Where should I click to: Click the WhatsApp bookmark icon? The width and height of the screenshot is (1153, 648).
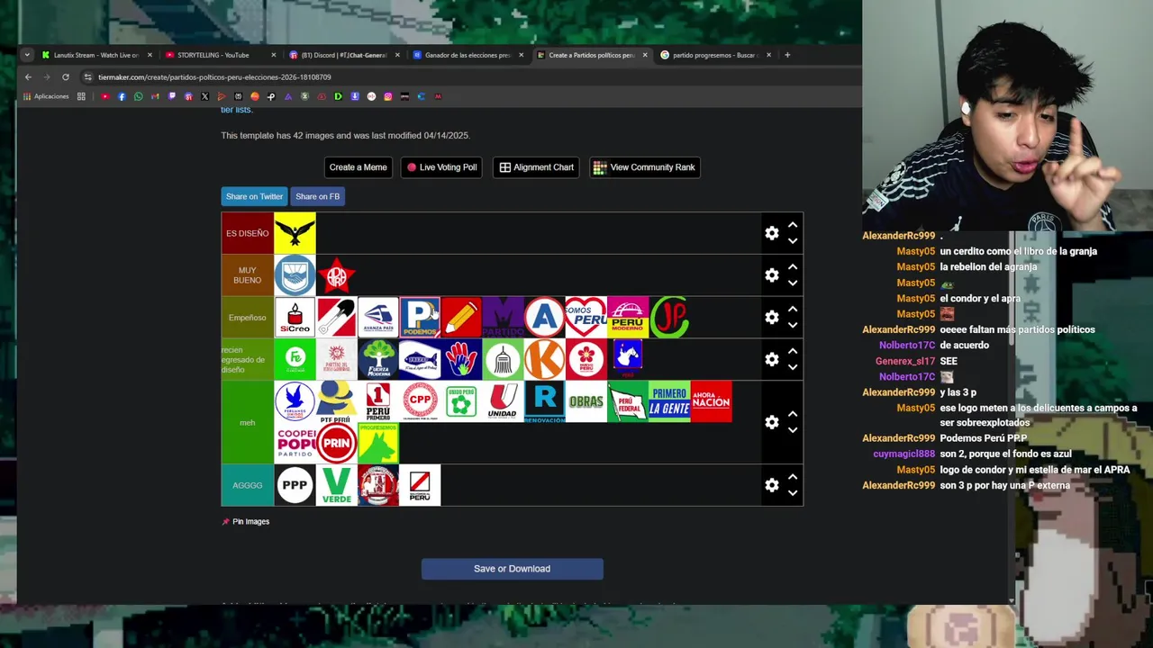point(138,96)
